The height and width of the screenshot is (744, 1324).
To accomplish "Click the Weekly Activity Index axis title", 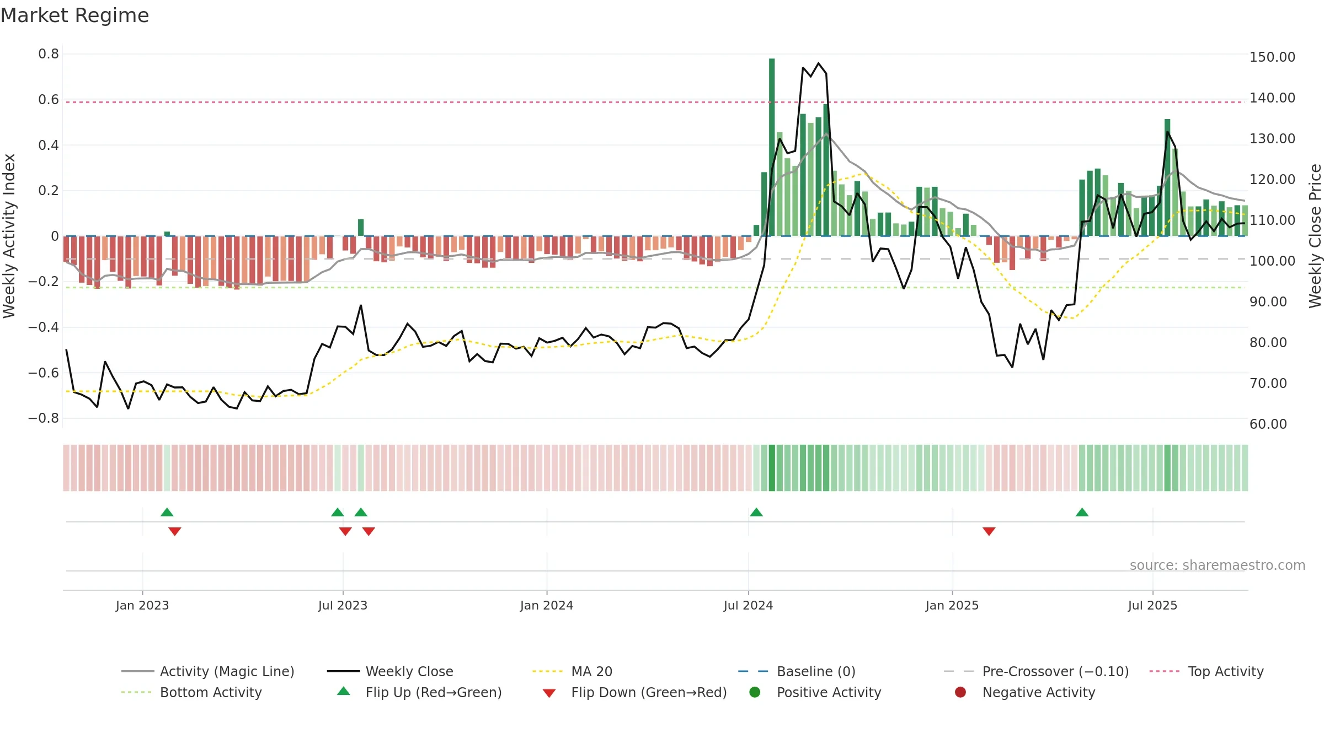I will click(9, 236).
